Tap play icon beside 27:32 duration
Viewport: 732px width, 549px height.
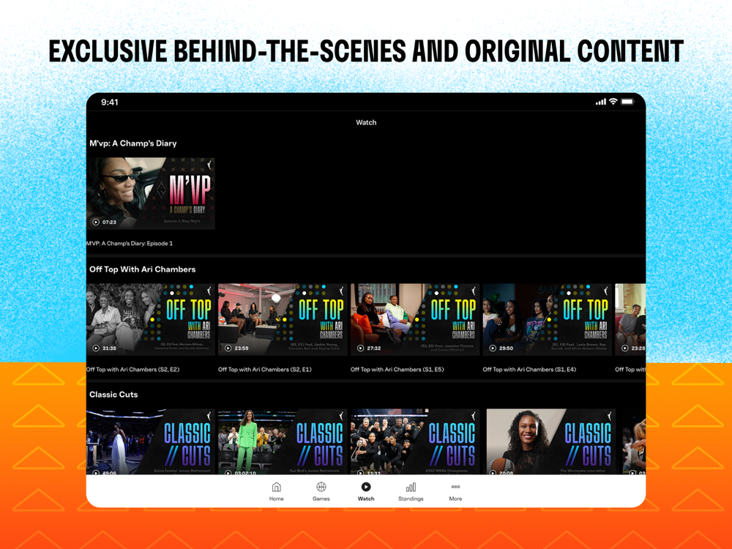tap(360, 348)
